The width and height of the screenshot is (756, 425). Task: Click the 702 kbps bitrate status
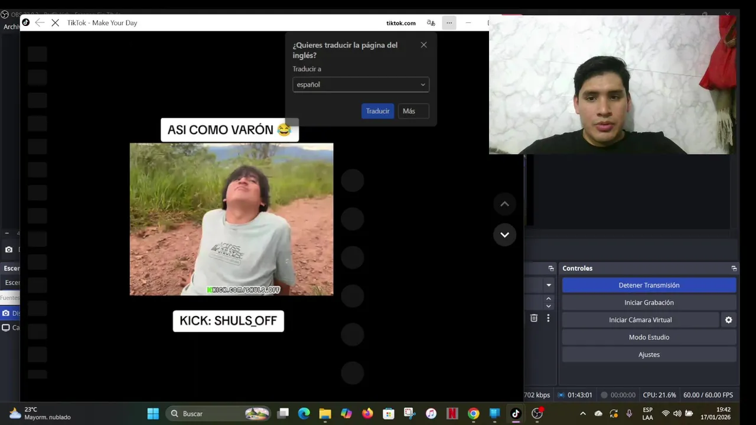(537, 395)
